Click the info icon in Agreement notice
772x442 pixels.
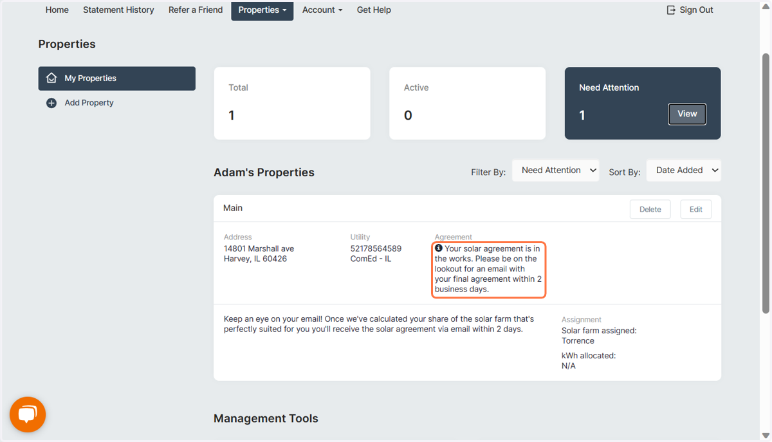point(439,248)
